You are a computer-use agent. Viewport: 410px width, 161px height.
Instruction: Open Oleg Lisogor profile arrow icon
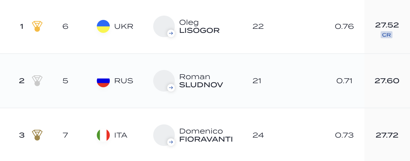pyautogui.click(x=171, y=33)
